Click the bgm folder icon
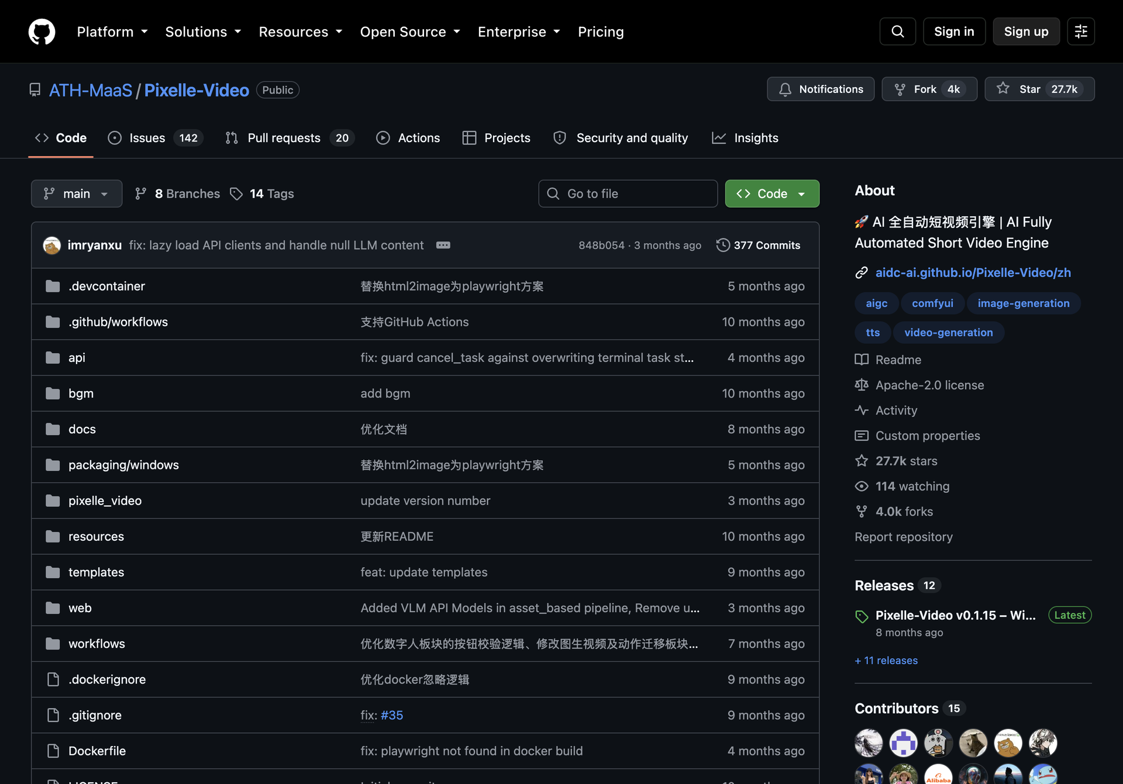1123x784 pixels. click(53, 393)
